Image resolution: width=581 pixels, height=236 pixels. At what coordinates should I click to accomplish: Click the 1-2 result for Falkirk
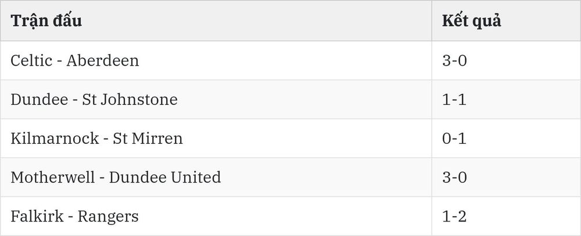click(x=506, y=216)
